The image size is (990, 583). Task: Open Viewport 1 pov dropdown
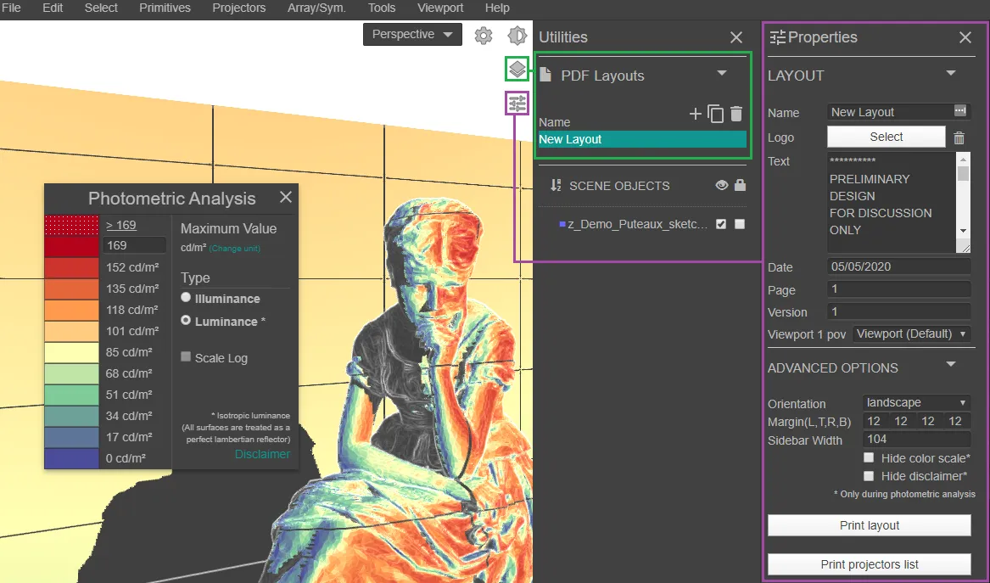point(912,334)
